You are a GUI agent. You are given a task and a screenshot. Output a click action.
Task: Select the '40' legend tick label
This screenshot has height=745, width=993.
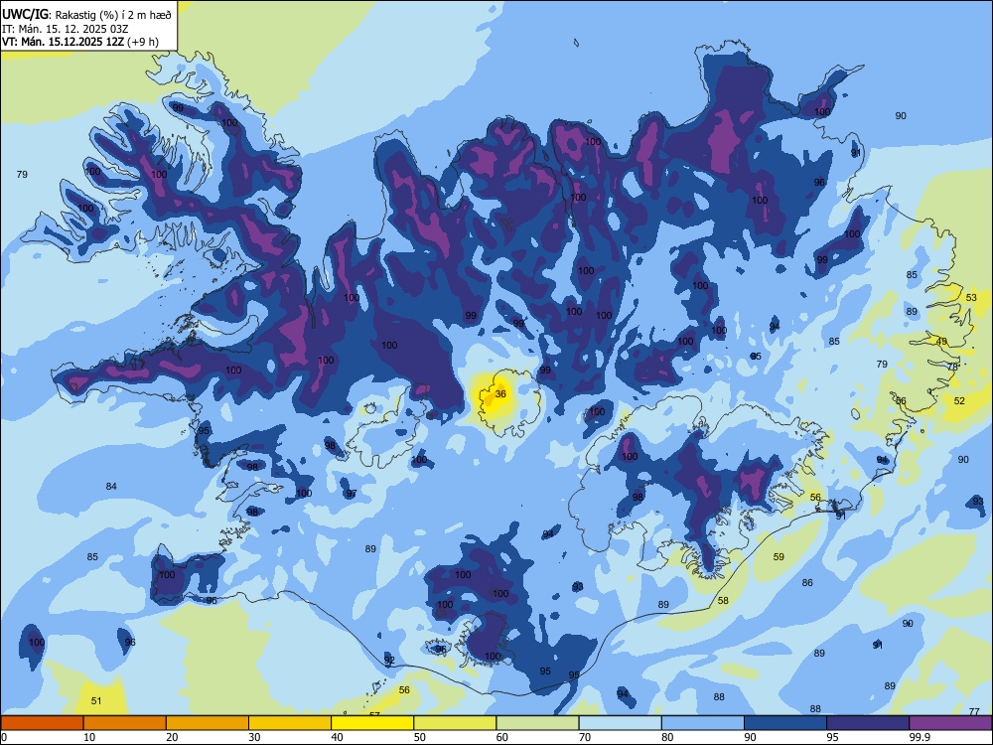(337, 737)
